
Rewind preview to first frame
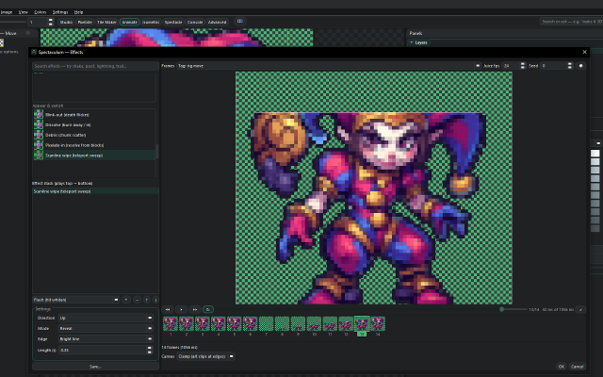(168, 309)
